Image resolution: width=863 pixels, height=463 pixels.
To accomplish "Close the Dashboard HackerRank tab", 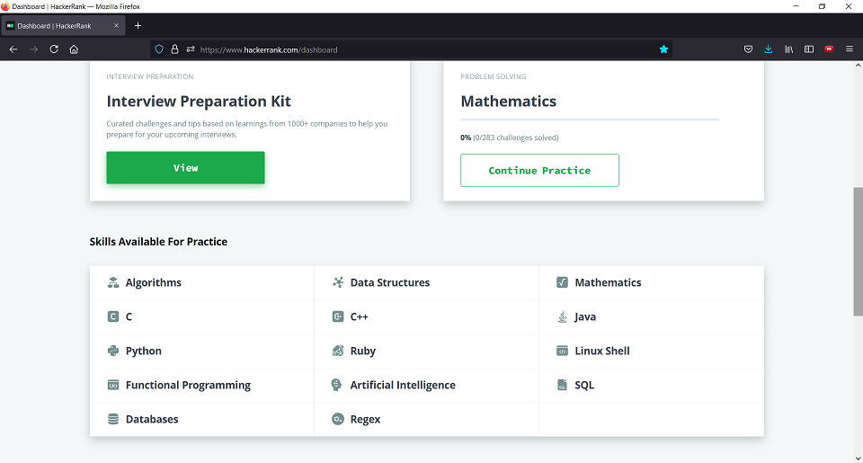I will click(x=116, y=26).
